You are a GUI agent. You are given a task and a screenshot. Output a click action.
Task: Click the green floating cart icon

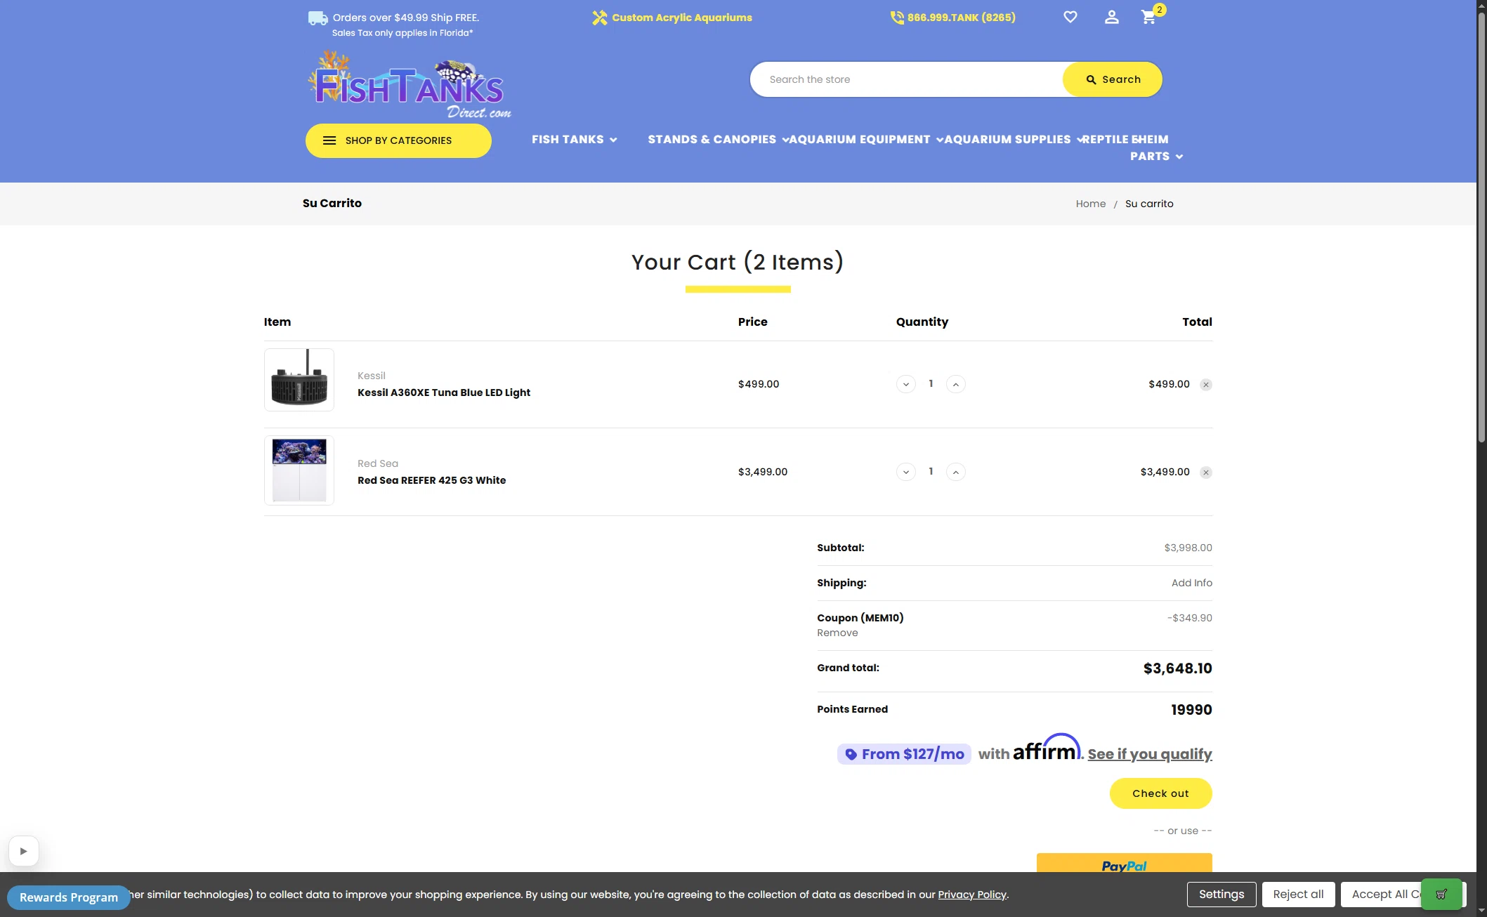point(1441,895)
